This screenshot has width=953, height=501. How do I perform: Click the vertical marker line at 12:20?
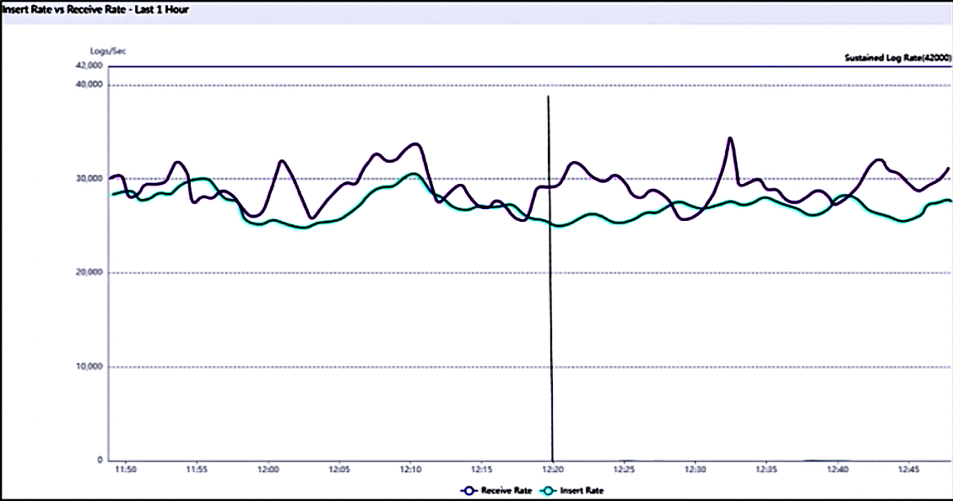(x=550, y=278)
